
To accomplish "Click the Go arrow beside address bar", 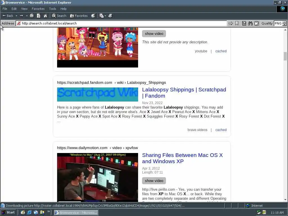I will click(231, 23).
